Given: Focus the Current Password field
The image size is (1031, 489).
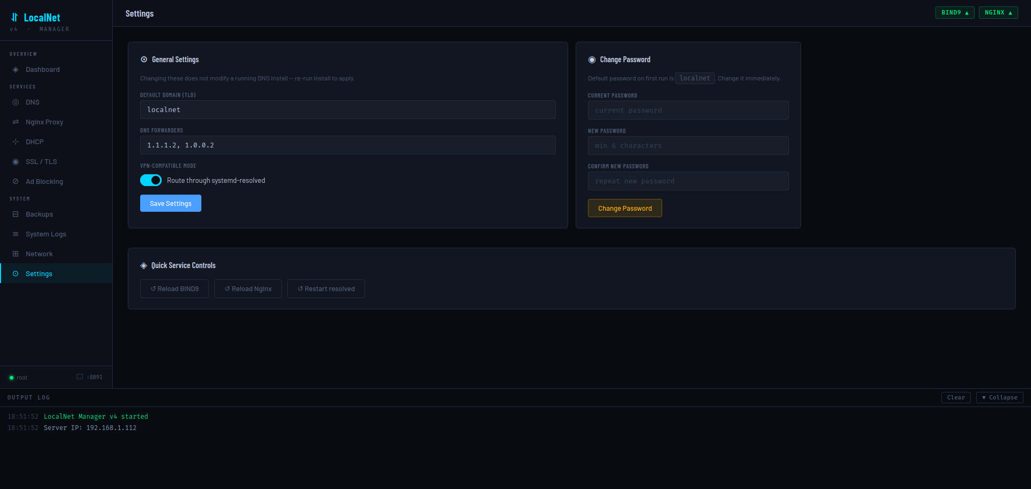Looking at the screenshot, I should 688,110.
